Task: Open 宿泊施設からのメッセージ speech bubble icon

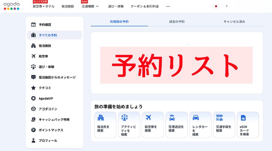Action: click(x=33, y=77)
